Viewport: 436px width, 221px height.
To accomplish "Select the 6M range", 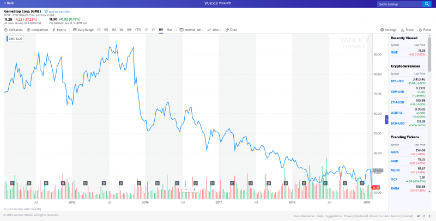I will point(129,30).
